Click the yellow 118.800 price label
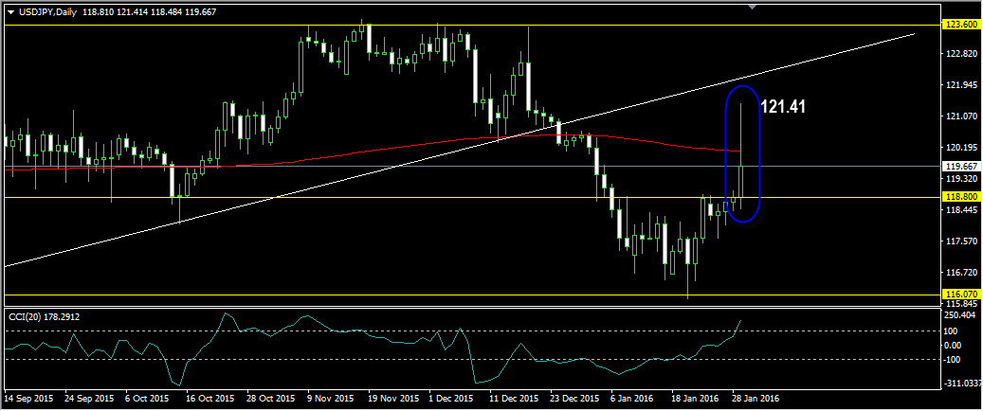The width and height of the screenshot is (983, 411). click(x=960, y=197)
